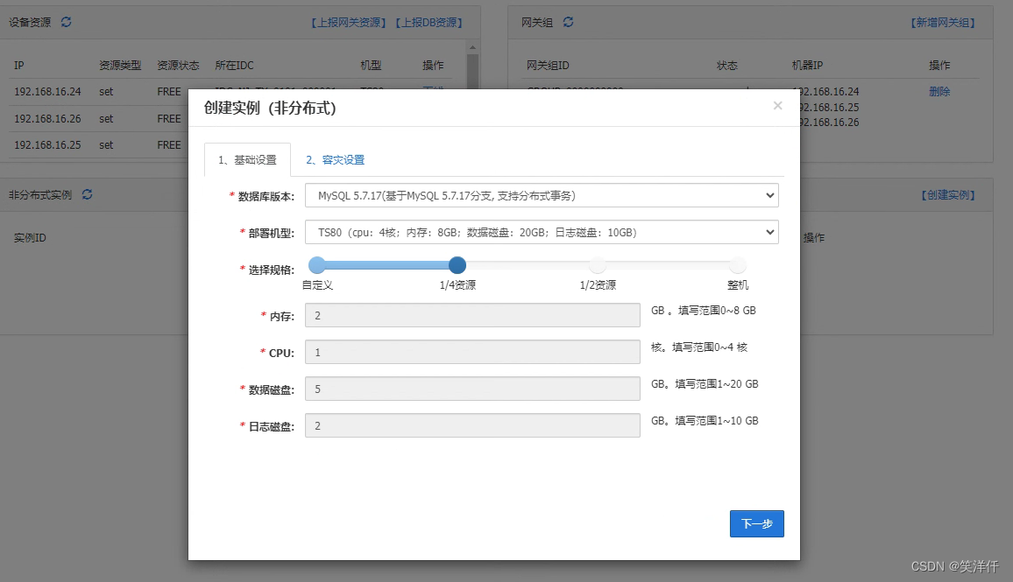1013x582 pixels.
Task: Click 上报DB资源 link
Action: [429, 23]
